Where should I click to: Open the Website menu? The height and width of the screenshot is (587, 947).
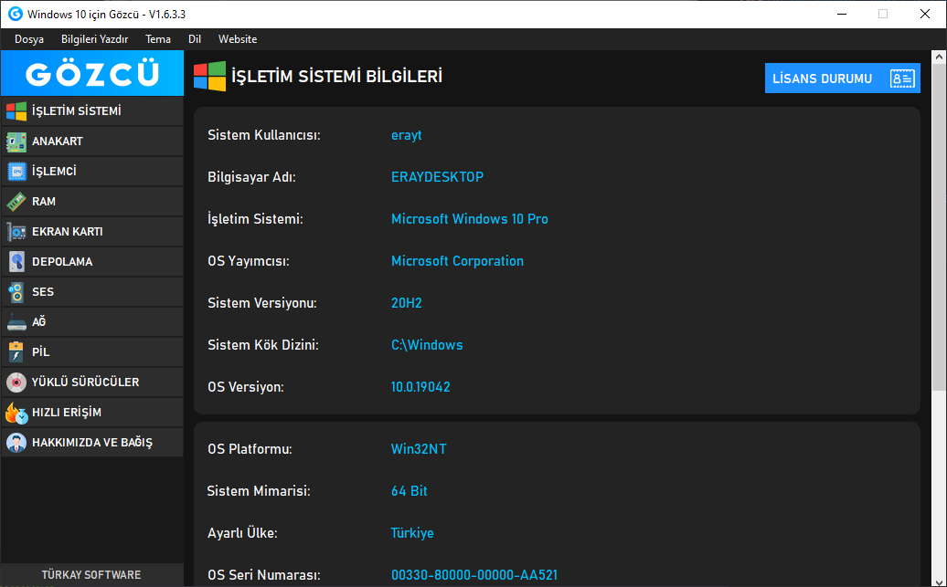[238, 39]
